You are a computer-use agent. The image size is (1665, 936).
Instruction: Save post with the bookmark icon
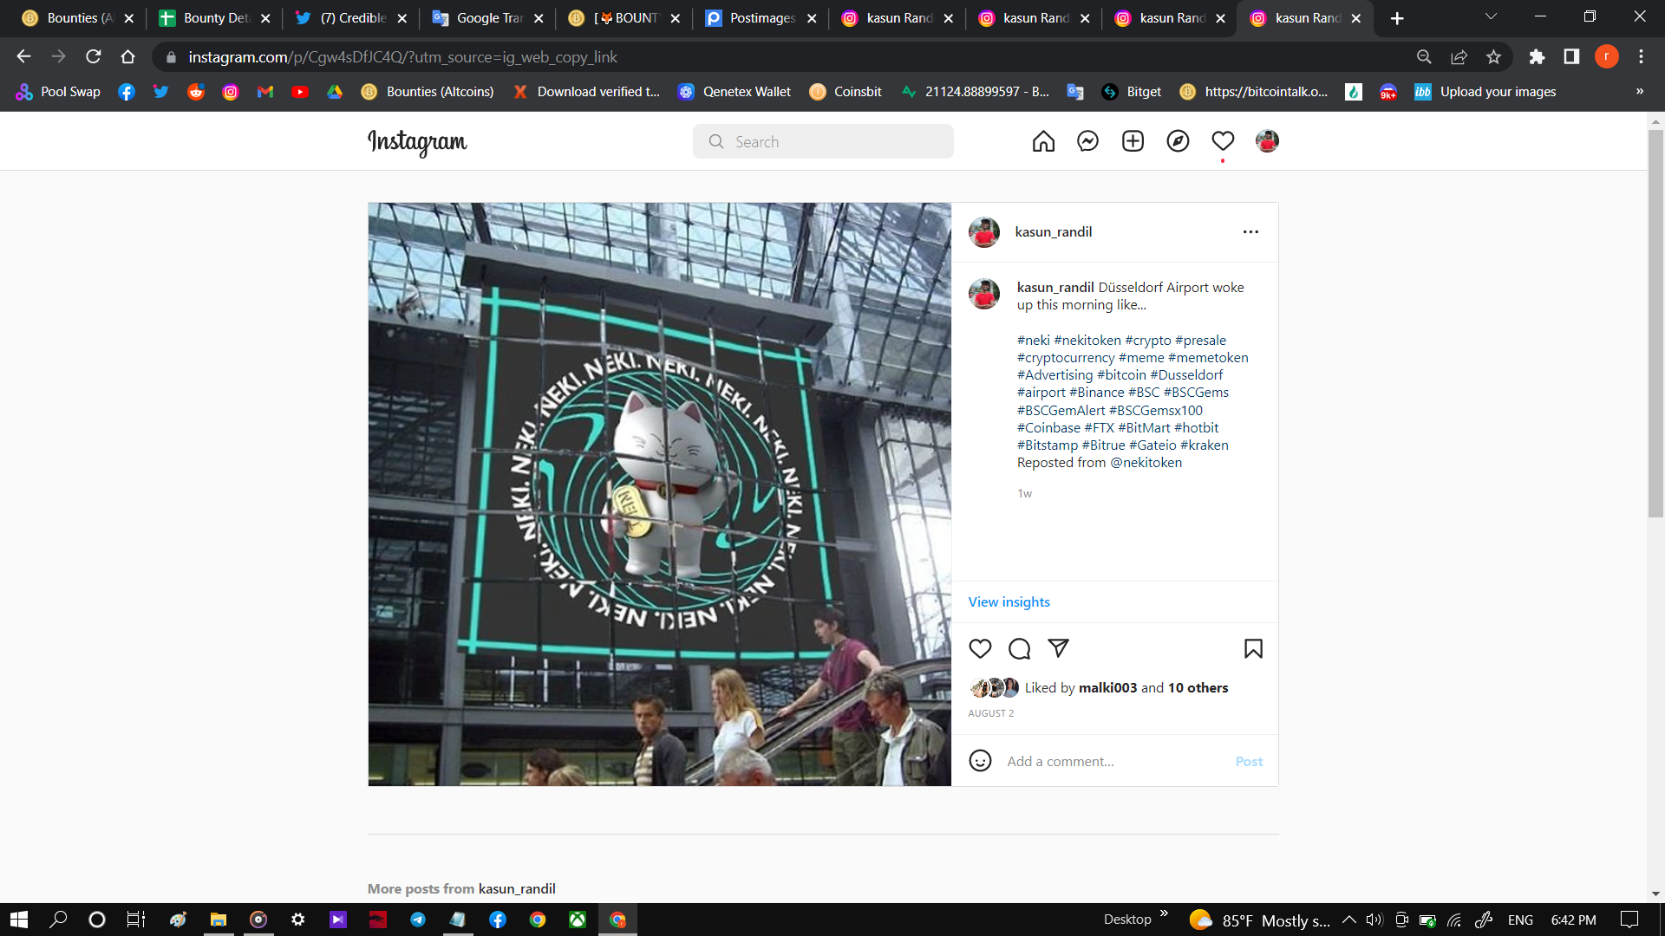point(1253,648)
